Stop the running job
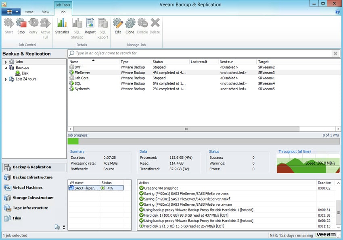The image size is (343, 240). click(21, 26)
